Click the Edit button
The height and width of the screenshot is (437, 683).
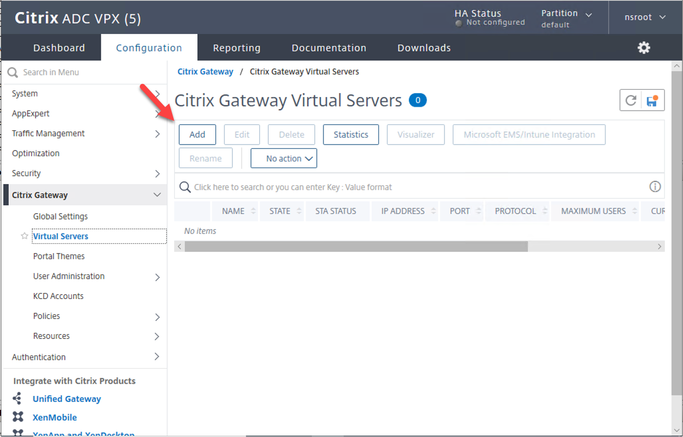pos(242,135)
